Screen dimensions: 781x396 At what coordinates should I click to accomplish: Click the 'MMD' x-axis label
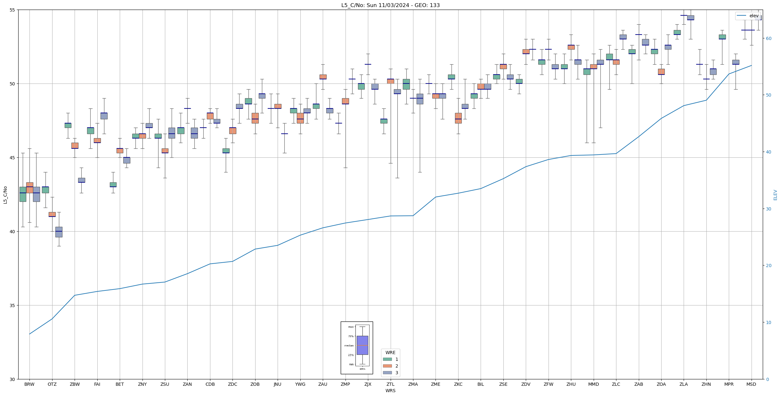click(594, 384)
